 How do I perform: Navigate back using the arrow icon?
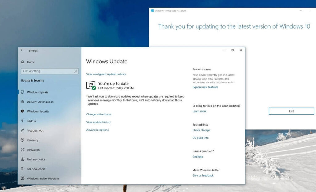click(x=22, y=50)
